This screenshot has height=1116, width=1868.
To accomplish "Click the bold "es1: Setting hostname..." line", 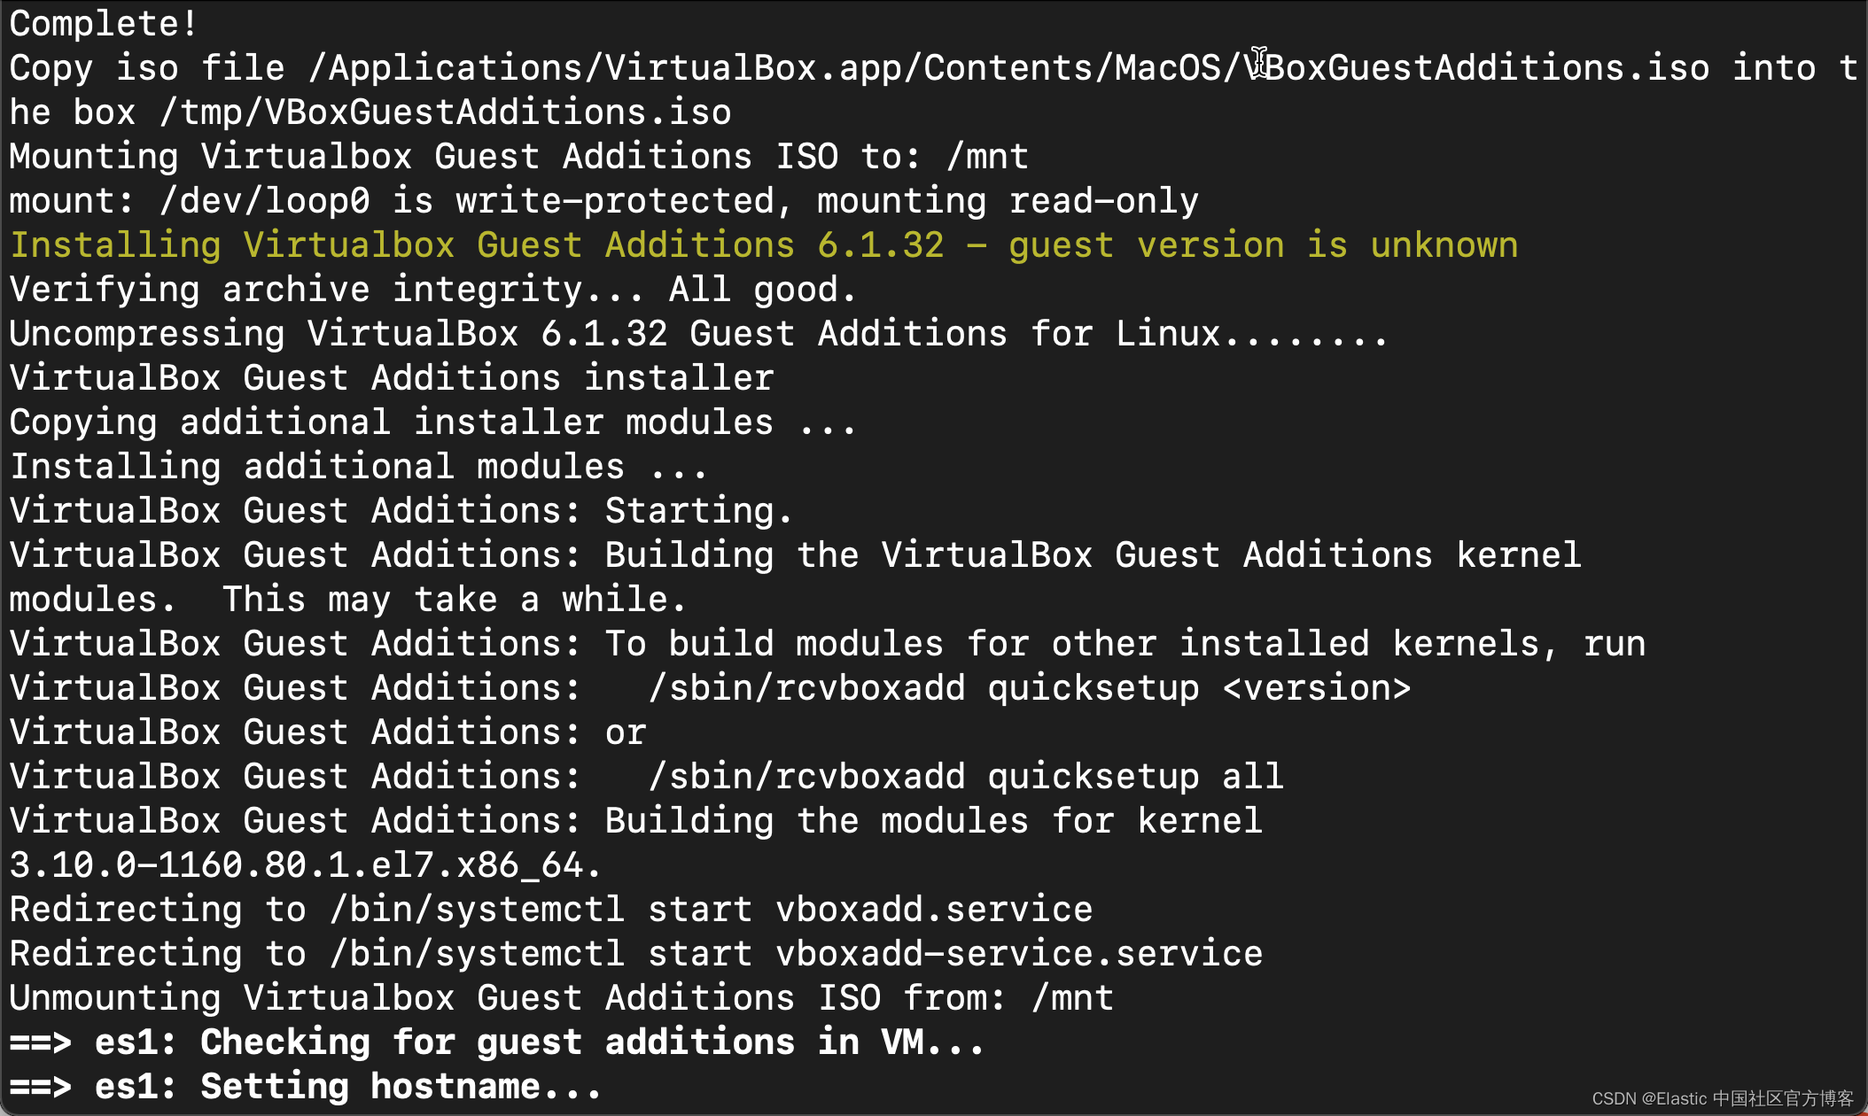I will (306, 1087).
